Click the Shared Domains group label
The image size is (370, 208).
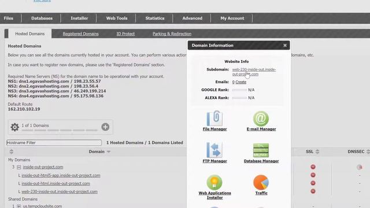23,199
